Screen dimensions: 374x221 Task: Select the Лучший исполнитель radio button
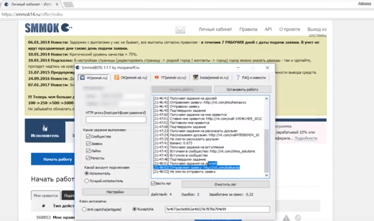pos(87,181)
